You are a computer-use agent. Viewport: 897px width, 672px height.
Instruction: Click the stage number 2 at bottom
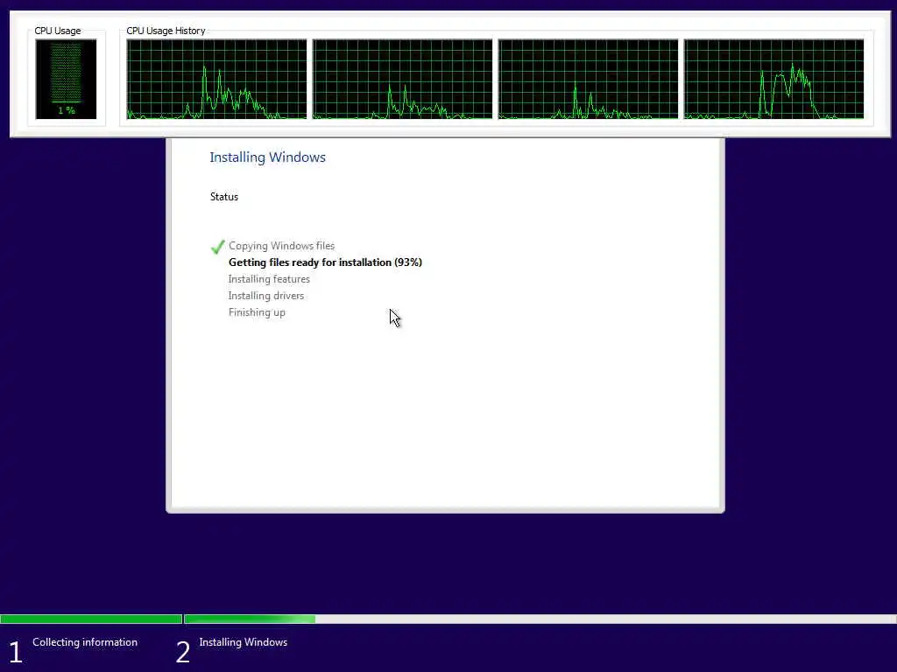[x=182, y=652]
